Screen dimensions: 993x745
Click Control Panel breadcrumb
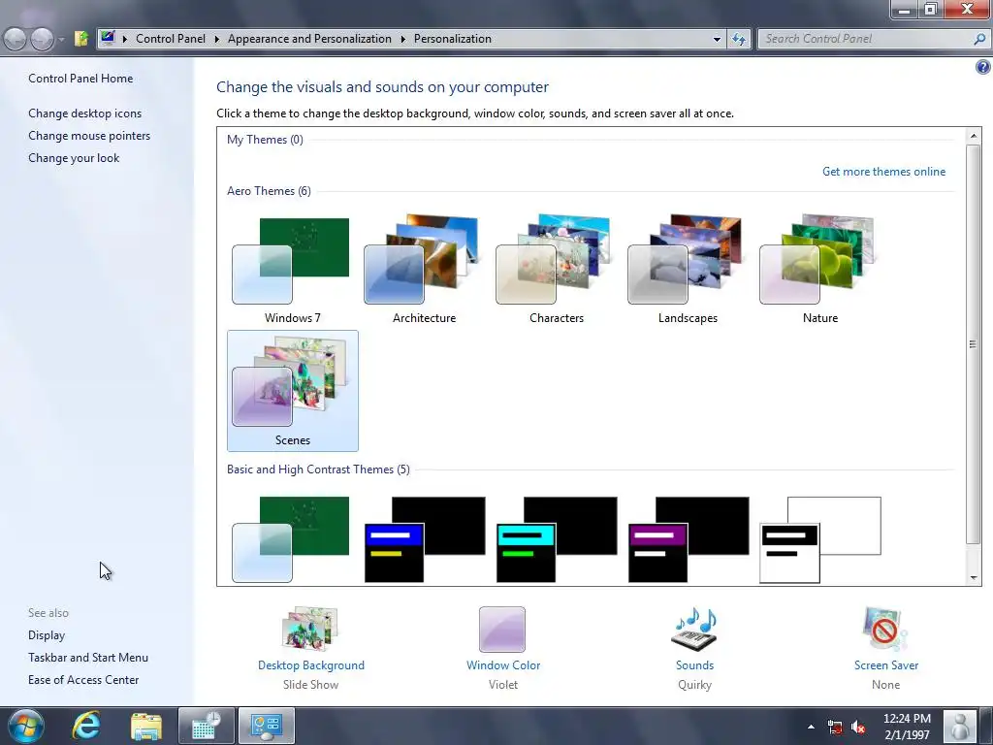(x=171, y=39)
